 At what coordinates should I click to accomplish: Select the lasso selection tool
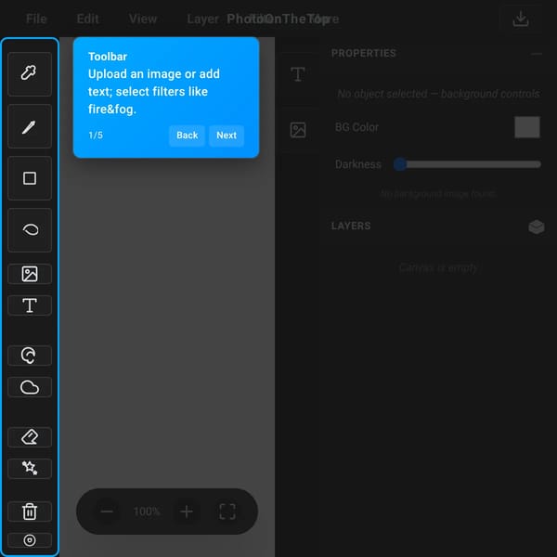pos(30,230)
